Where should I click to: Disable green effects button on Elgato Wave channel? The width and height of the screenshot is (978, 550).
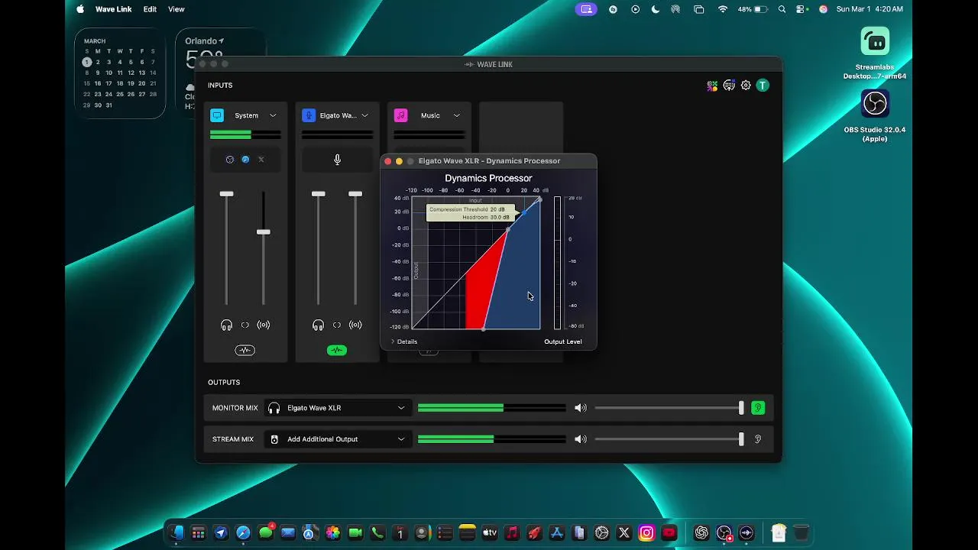coord(337,351)
